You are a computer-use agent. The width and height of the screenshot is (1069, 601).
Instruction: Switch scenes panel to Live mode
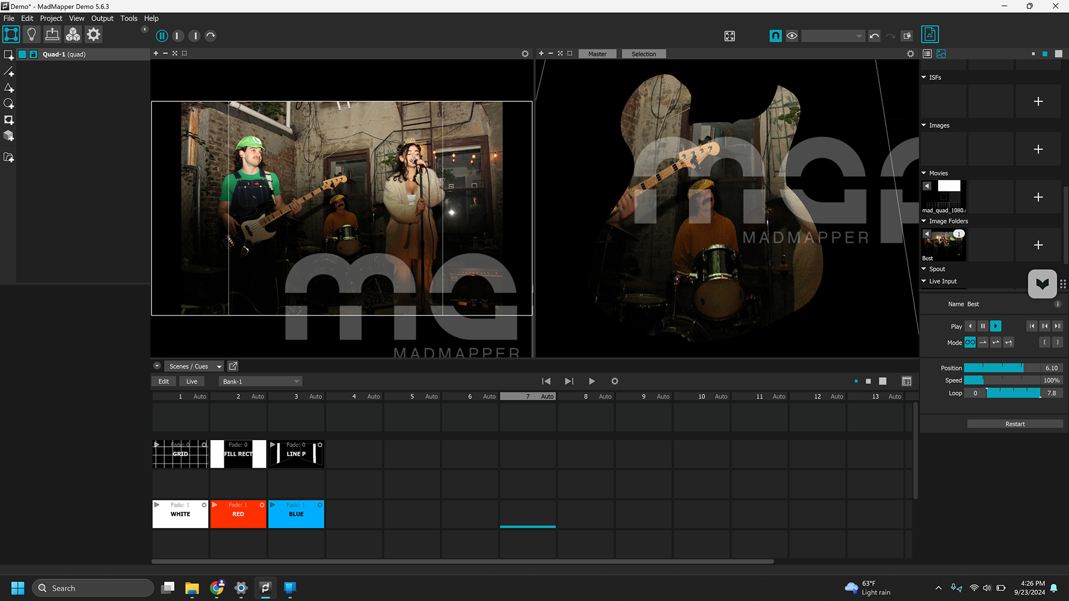click(x=192, y=381)
